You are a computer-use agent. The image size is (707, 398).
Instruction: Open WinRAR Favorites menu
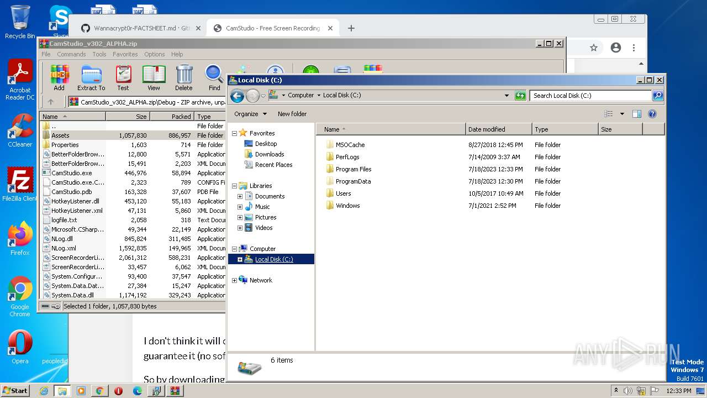point(125,54)
